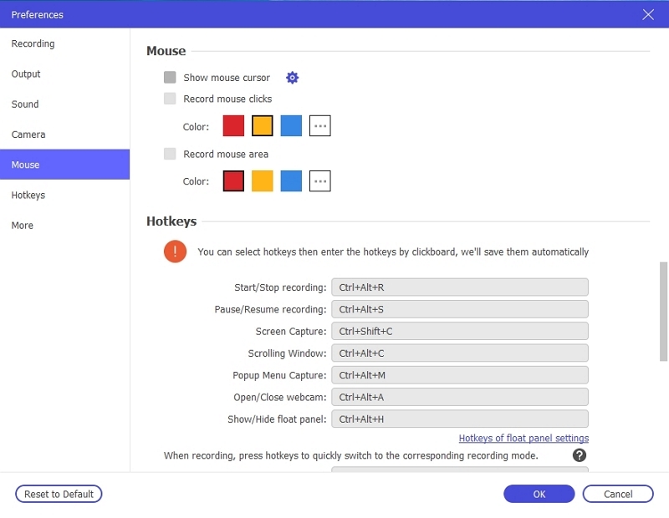This screenshot has height=518, width=669.
Task: Switch to the Recording section
Action: tap(33, 43)
